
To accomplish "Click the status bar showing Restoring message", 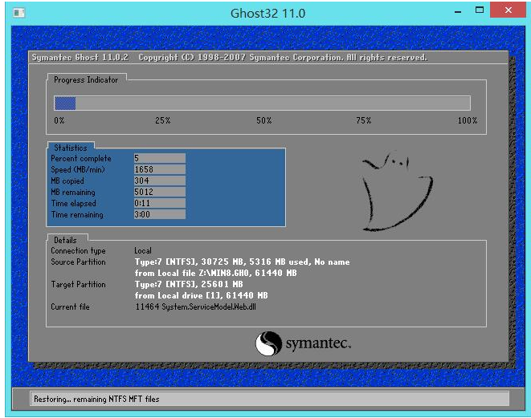I will coord(269,399).
